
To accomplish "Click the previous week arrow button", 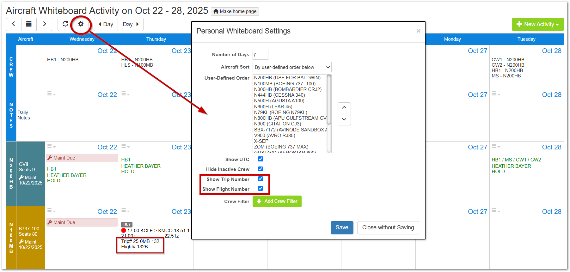I will [x=14, y=24].
